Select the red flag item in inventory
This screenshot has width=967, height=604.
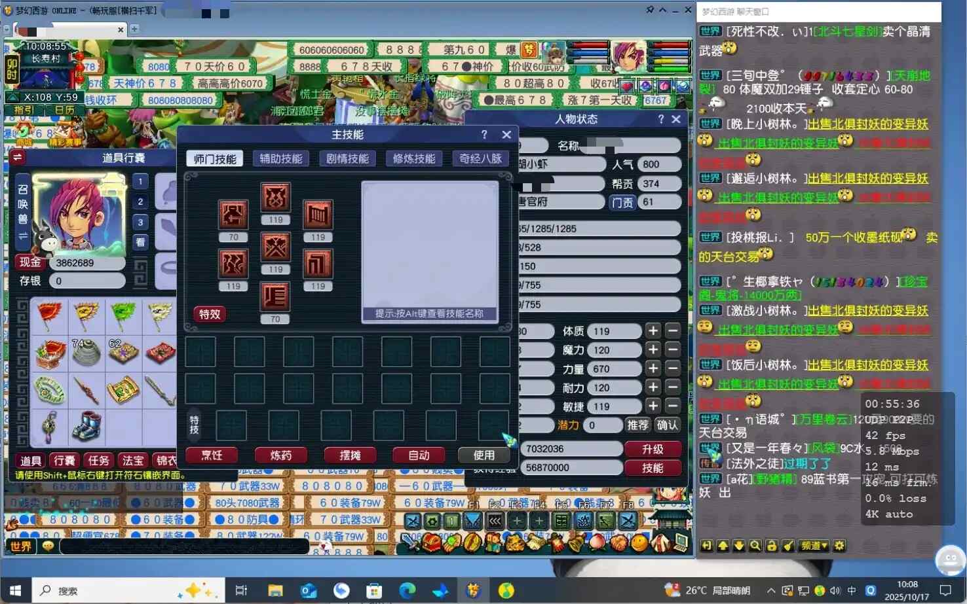coord(50,317)
